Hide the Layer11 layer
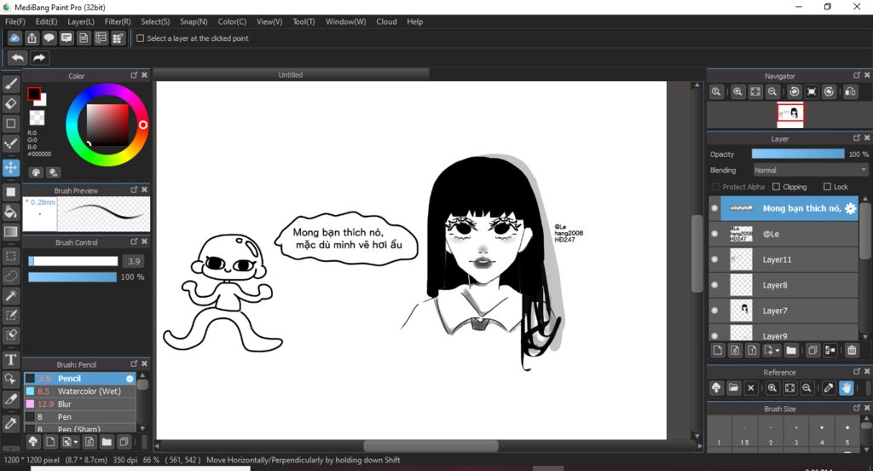This screenshot has width=873, height=471. click(715, 259)
